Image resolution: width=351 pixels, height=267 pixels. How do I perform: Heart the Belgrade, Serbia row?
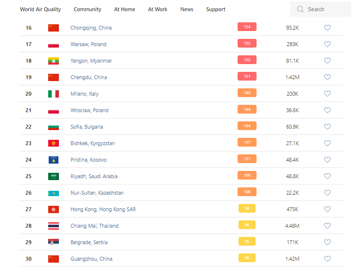[327, 242]
